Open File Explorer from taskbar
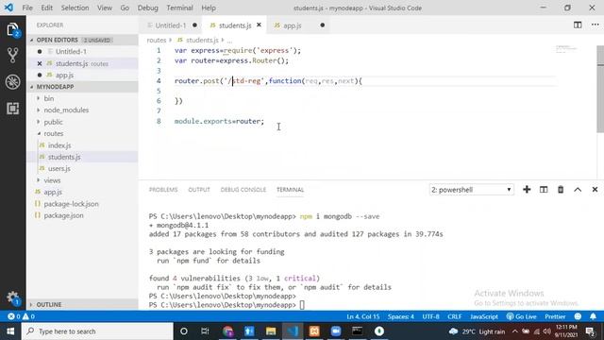Screen dimensions: 604x340 (x=271, y=331)
